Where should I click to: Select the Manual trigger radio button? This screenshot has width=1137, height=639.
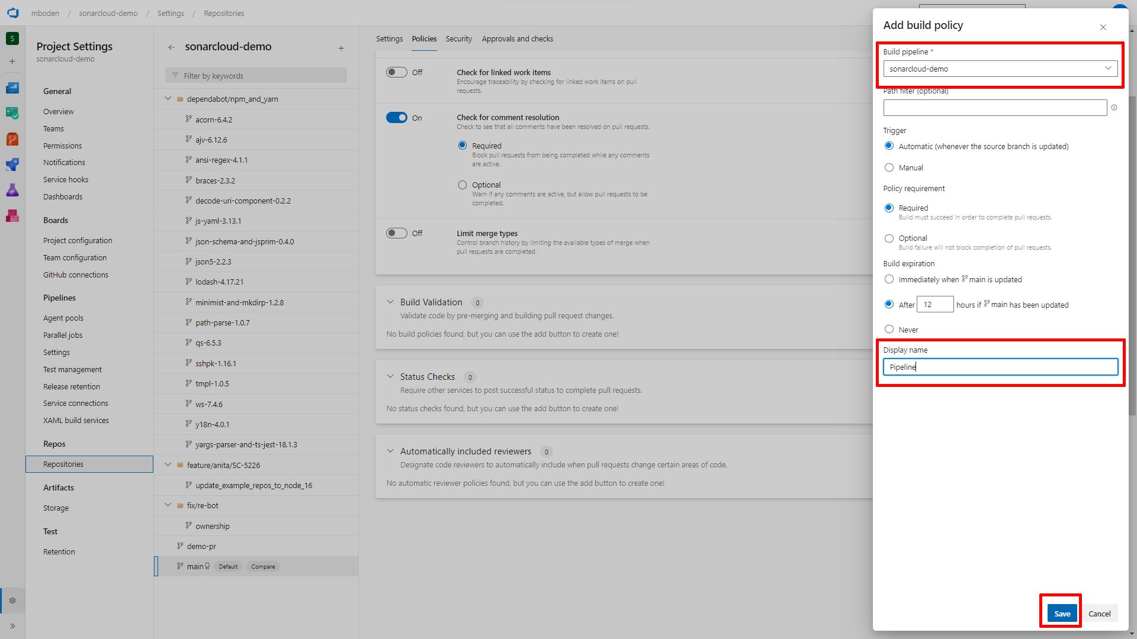coord(889,167)
